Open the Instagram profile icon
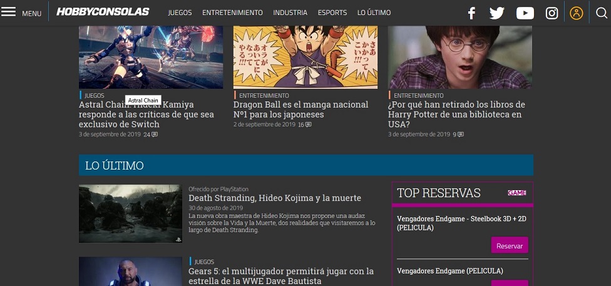This screenshot has height=286, width=611. [552, 13]
